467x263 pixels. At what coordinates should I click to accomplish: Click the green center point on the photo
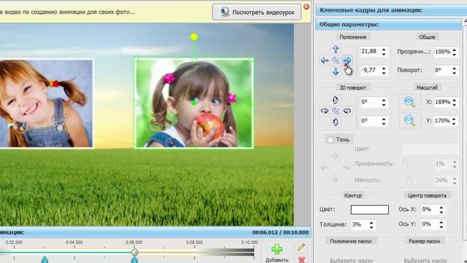(194, 103)
